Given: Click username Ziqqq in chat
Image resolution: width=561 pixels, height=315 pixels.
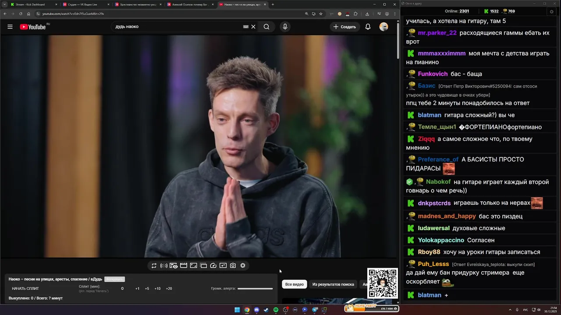Looking at the screenshot, I should tap(426, 139).
